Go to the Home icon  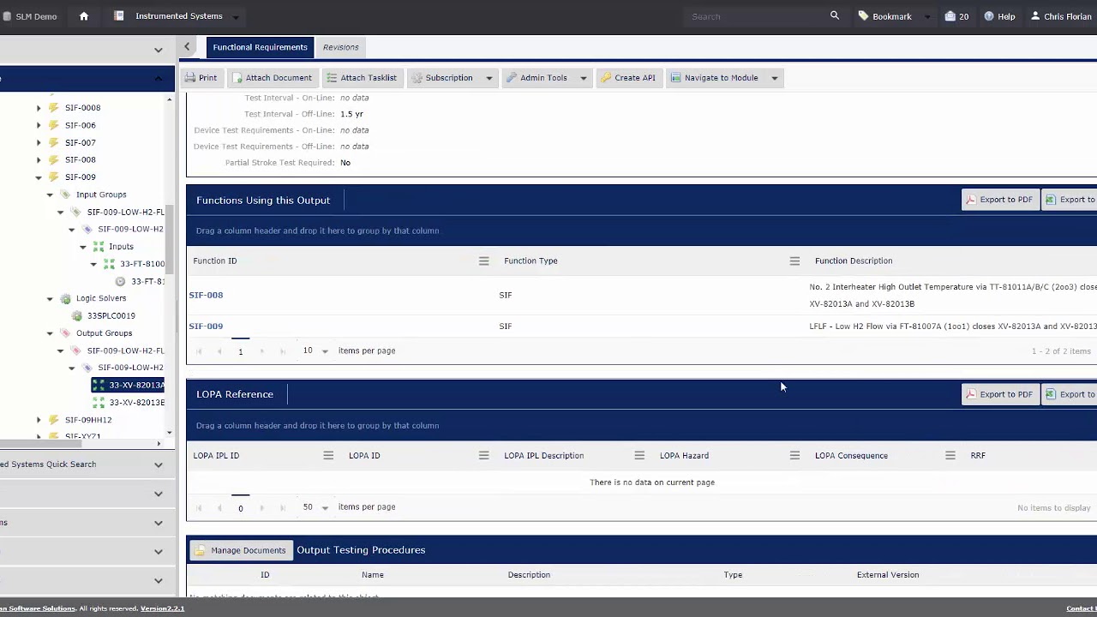(x=84, y=16)
